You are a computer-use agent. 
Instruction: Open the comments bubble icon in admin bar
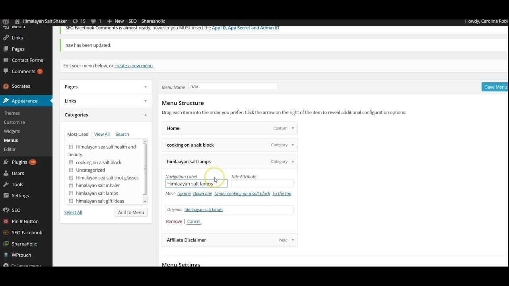93,21
